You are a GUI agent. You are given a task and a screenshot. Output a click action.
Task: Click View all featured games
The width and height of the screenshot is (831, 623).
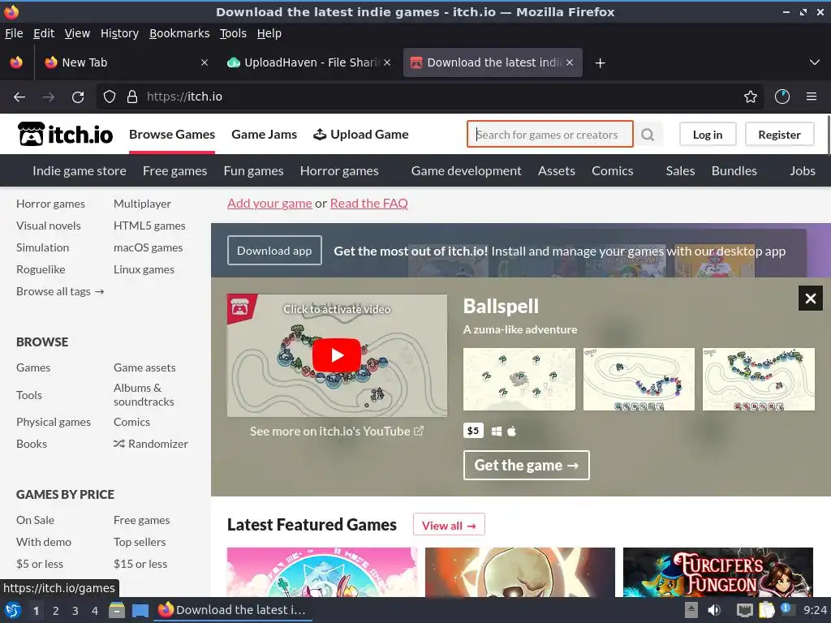click(449, 526)
